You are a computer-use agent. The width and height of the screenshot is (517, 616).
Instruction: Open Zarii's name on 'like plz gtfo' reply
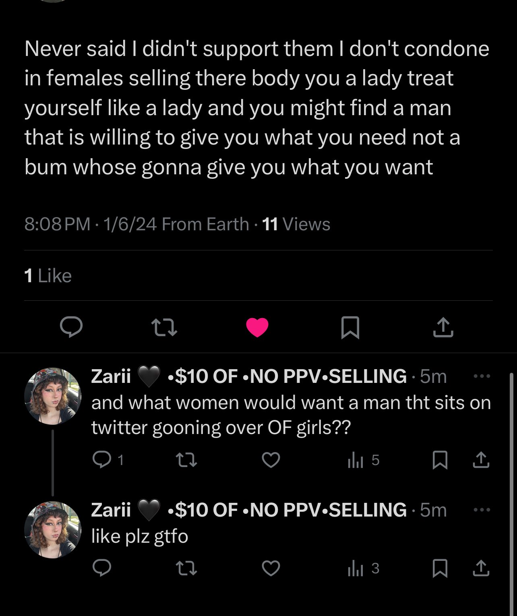tap(111, 510)
